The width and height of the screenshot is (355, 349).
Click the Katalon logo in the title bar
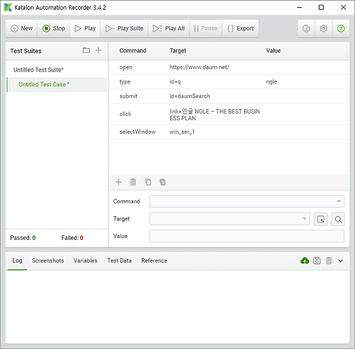click(8, 7)
